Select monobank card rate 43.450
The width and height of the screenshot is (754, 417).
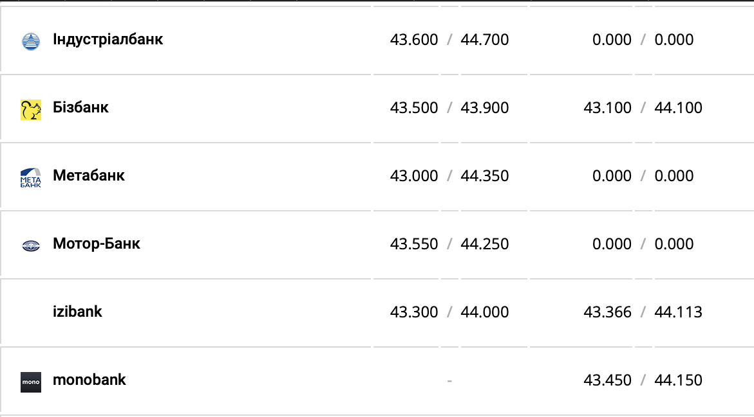pos(607,380)
